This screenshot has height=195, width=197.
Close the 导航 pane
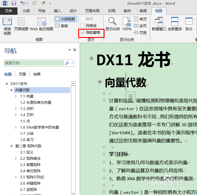(75, 50)
